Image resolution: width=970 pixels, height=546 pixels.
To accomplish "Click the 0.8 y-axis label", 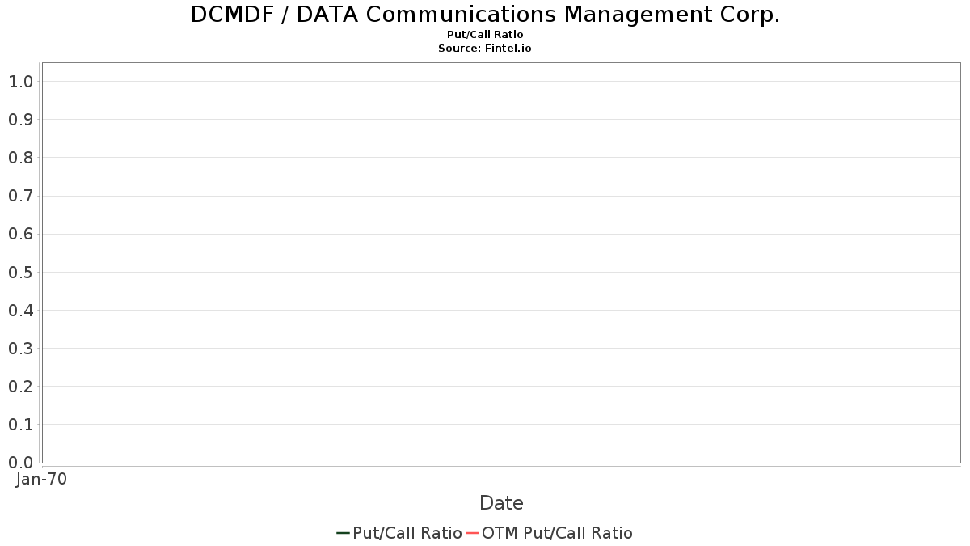I will pyautogui.click(x=20, y=158).
